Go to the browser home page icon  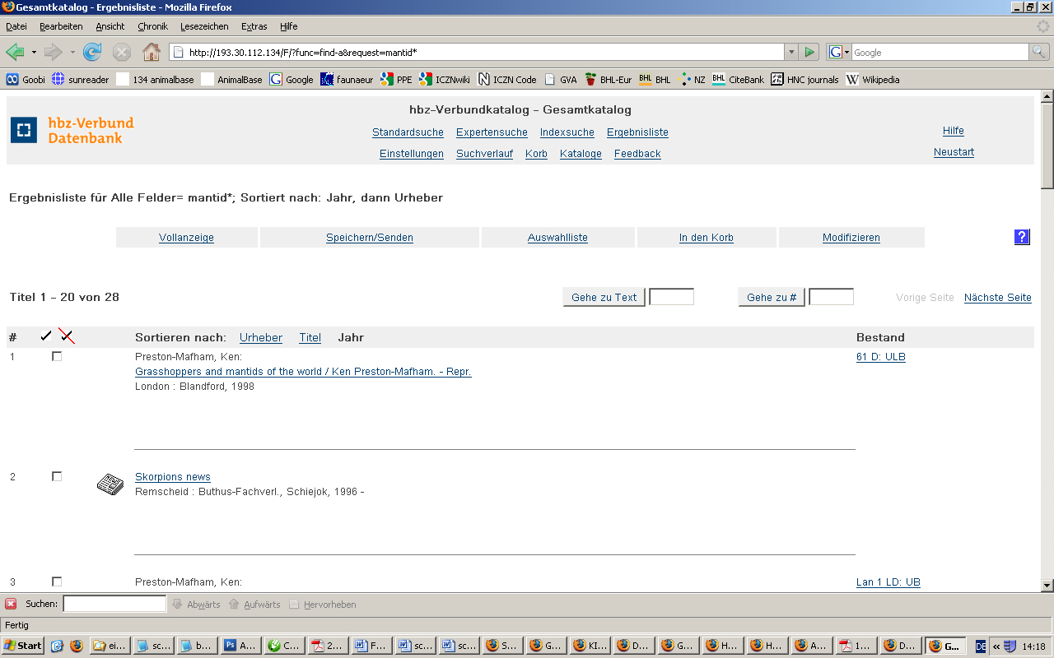[152, 53]
